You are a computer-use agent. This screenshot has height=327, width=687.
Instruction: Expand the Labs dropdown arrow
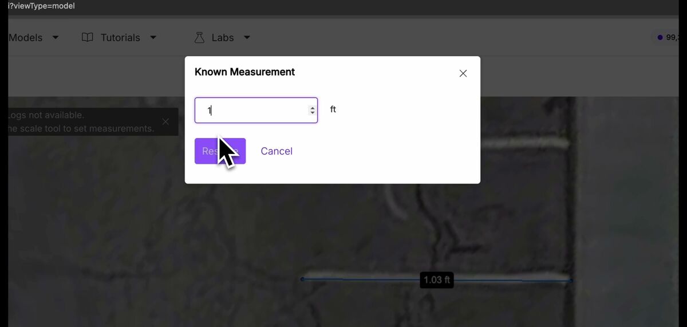(247, 37)
